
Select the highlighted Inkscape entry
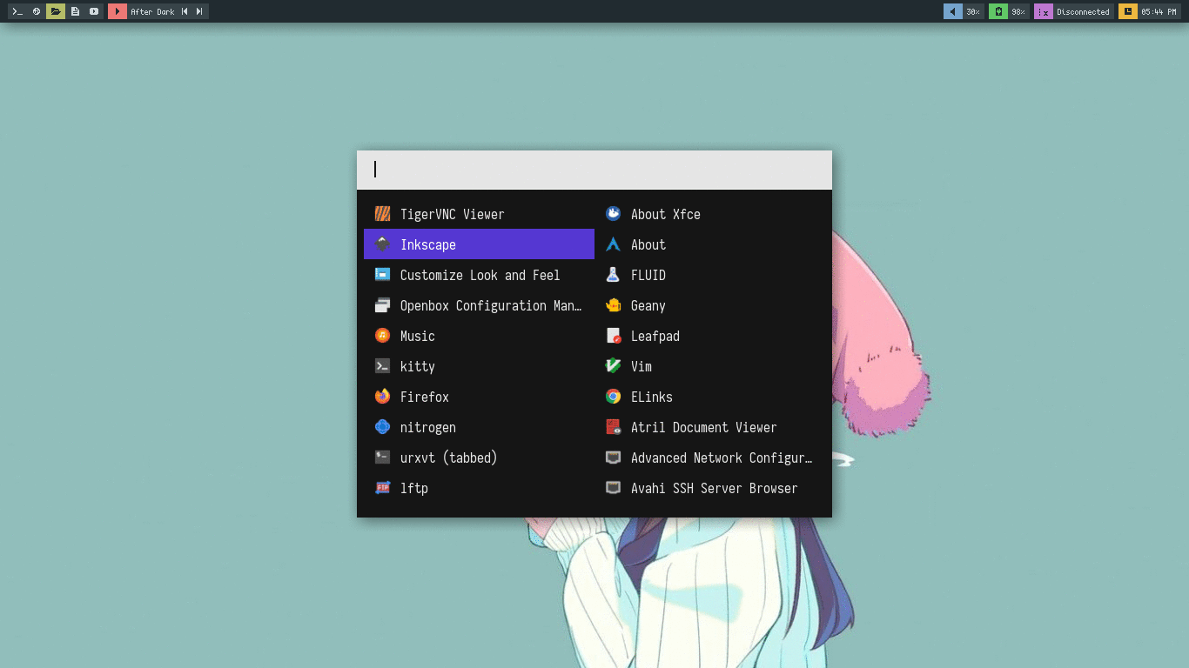[479, 244]
